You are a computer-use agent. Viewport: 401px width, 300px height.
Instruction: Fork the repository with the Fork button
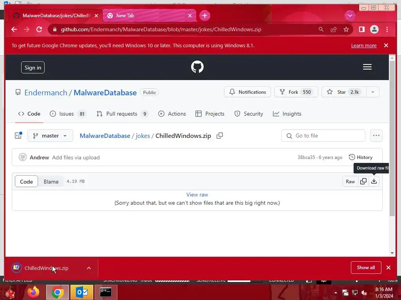click(296, 92)
